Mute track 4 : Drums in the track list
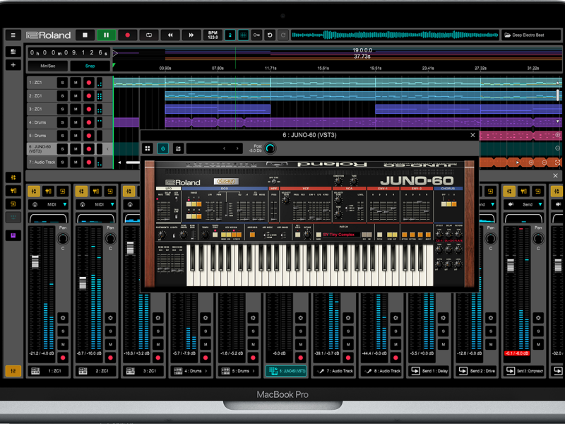Image resolution: width=565 pixels, height=424 pixels. click(76, 122)
